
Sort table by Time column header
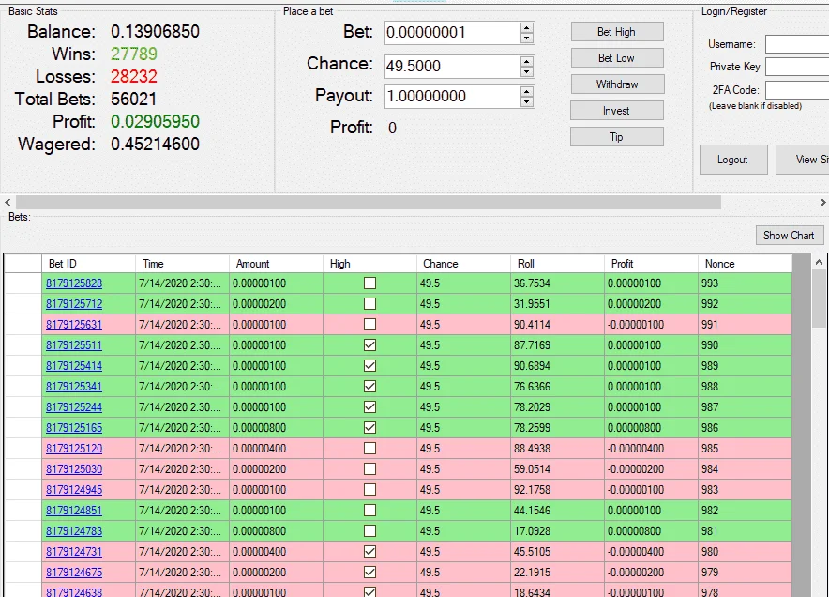(x=183, y=264)
